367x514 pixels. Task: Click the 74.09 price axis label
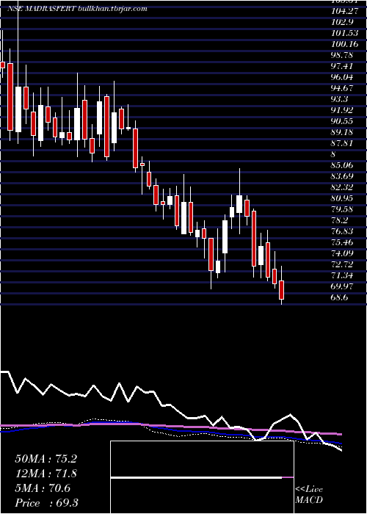tap(342, 253)
